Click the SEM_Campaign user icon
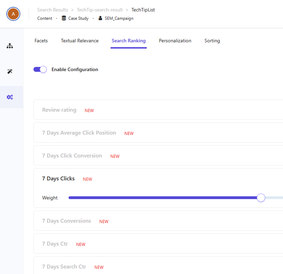Image resolution: width=283 pixels, height=274 pixels. click(x=100, y=18)
